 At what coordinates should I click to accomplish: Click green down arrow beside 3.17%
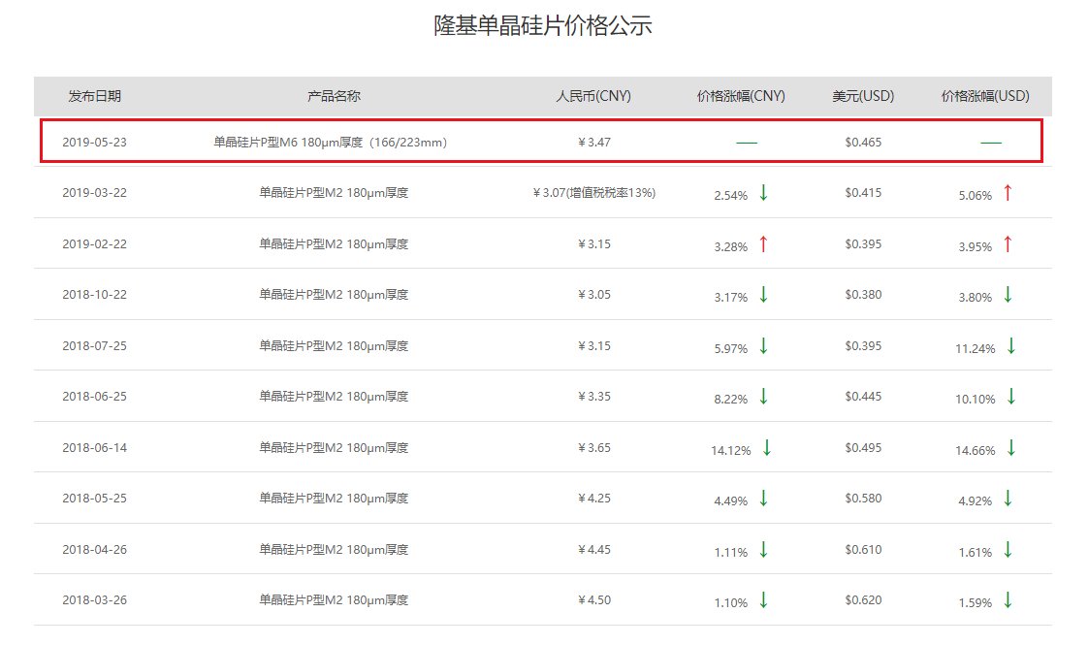(x=763, y=295)
